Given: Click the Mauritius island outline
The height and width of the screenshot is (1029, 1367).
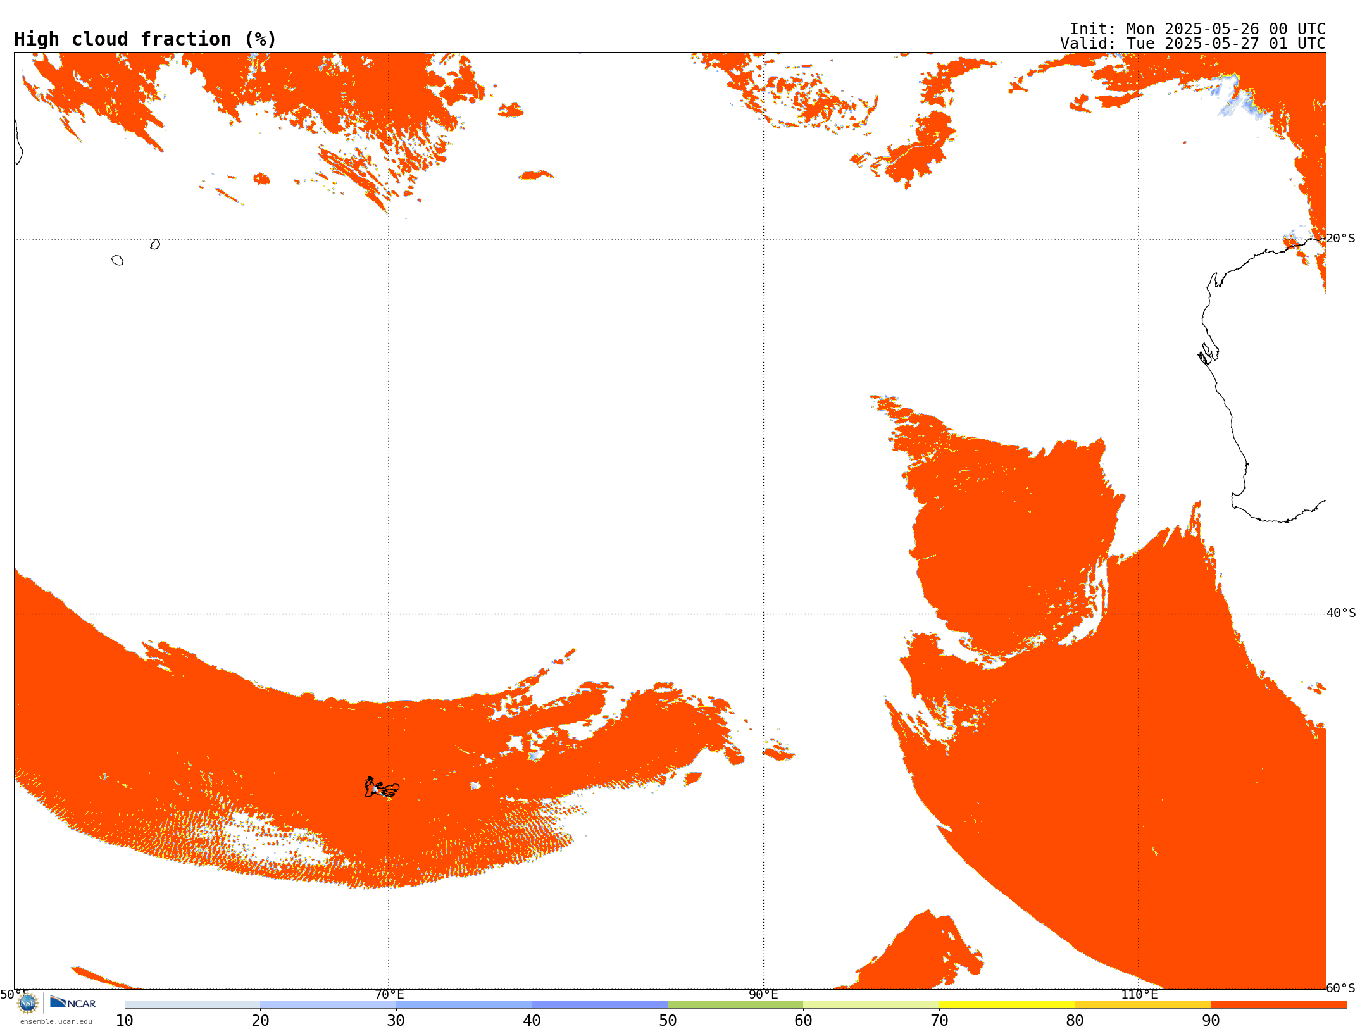Looking at the screenshot, I should (x=155, y=244).
